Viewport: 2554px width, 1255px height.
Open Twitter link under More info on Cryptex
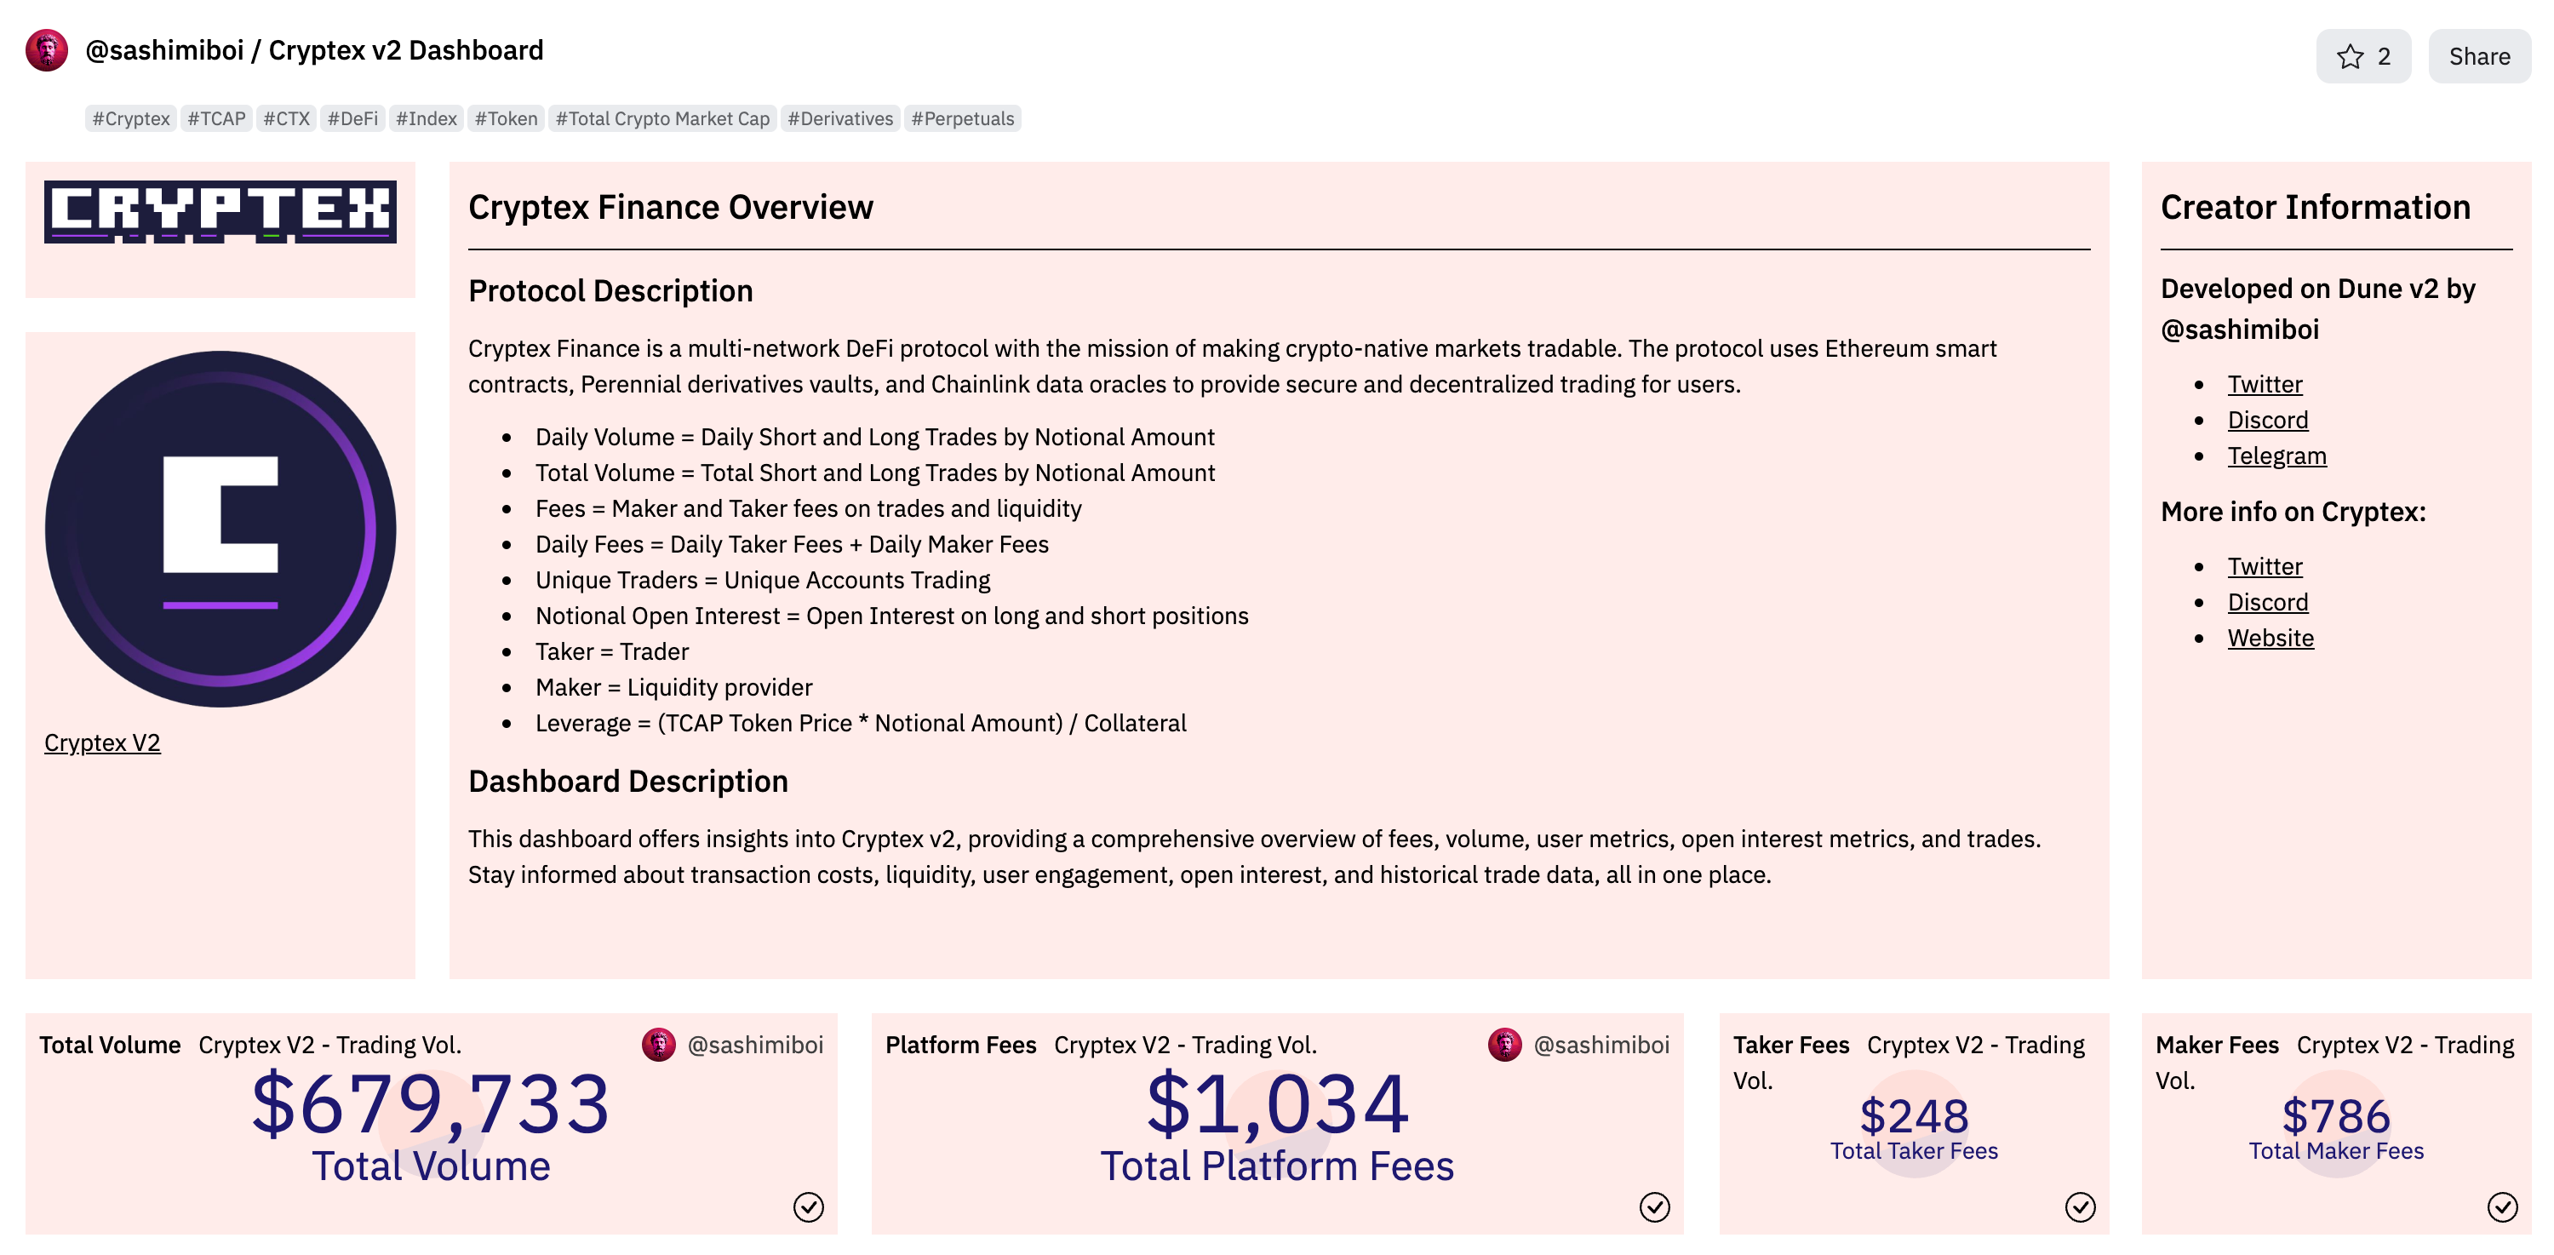(2265, 566)
